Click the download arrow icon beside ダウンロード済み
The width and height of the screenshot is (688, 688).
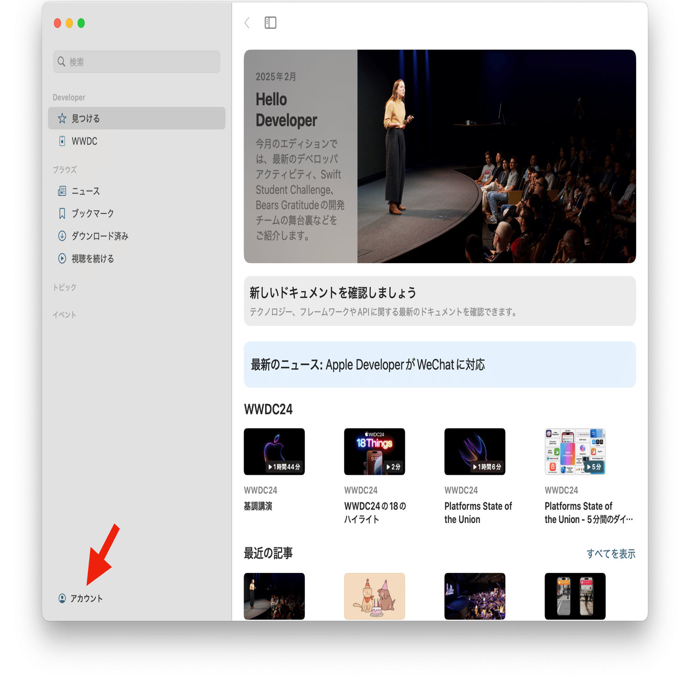[62, 236]
